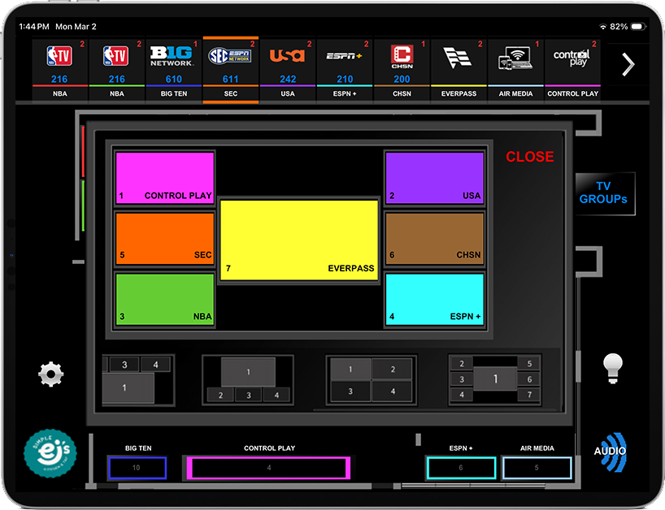Select the EverPass source icon
Viewport: 665px width, 510px height.
pyautogui.click(x=459, y=70)
